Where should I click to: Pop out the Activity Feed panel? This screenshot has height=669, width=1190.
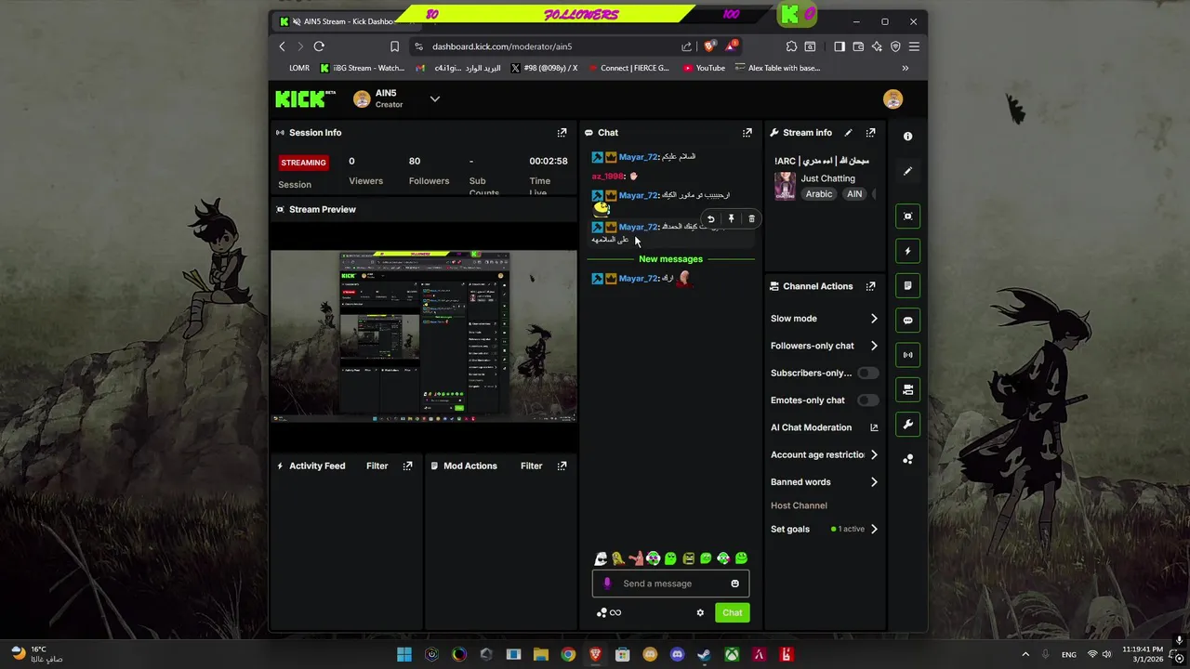pyautogui.click(x=407, y=466)
